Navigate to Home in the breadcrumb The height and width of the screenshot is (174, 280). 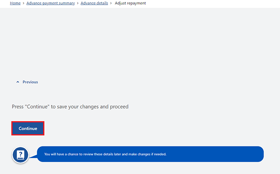[x=15, y=3]
